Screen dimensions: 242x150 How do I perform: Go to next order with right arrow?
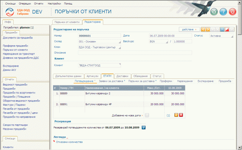click(208, 29)
